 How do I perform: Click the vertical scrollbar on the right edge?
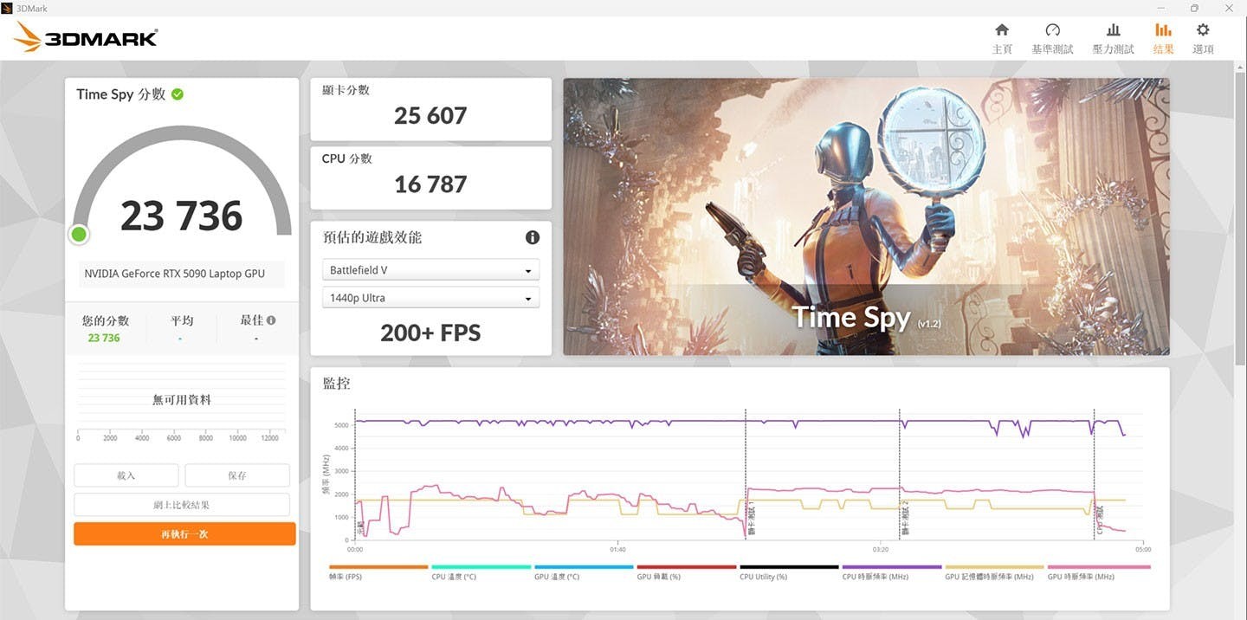tap(1241, 216)
